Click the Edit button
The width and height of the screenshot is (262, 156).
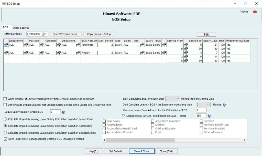coord(206,34)
